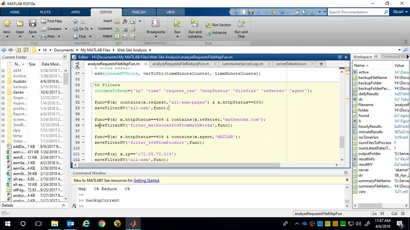Click the Find Files icon
410x230 pixels.
tap(44, 21)
